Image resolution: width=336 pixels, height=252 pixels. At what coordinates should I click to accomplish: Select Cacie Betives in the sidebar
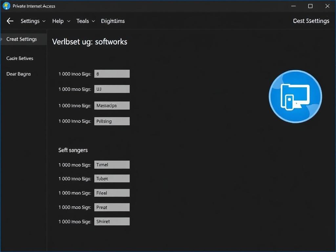[20, 58]
